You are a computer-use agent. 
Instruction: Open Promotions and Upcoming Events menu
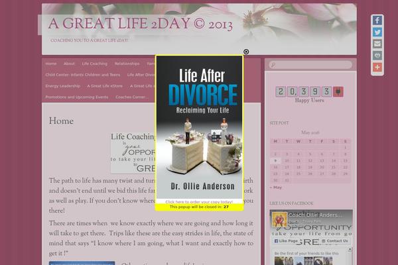coord(77,97)
